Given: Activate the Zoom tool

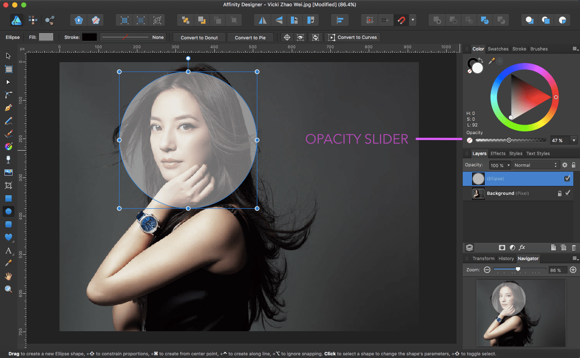Looking at the screenshot, I should (8, 289).
